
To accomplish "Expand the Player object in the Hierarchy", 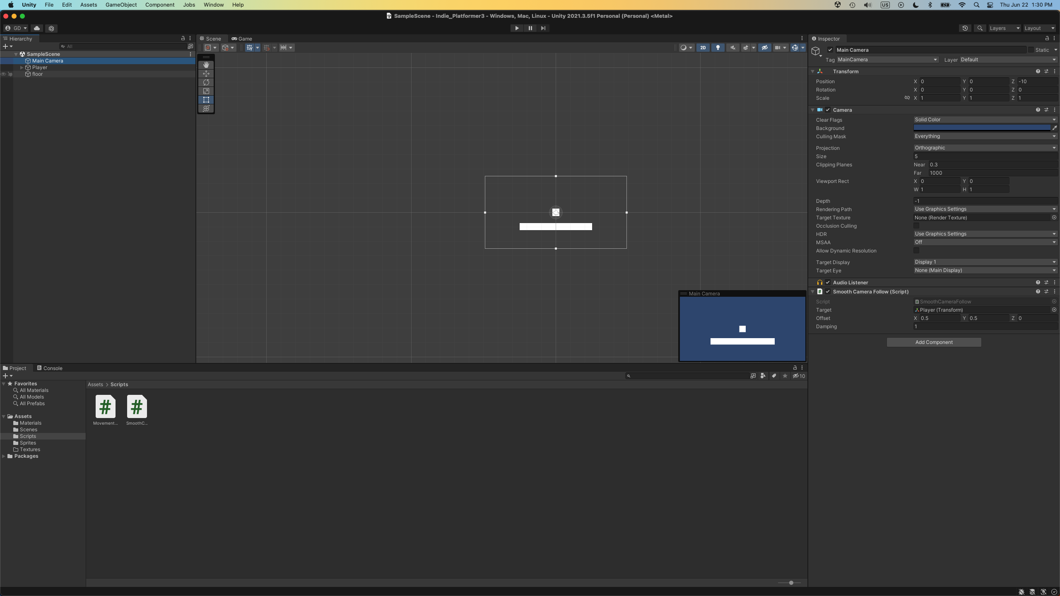I will pyautogui.click(x=22, y=67).
